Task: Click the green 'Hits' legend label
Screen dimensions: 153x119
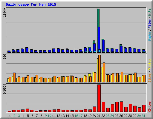Action: coord(150,12)
